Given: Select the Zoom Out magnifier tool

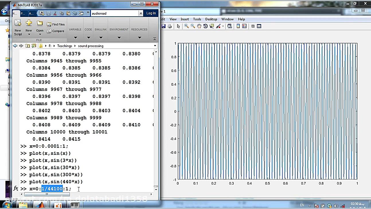Looking at the screenshot, I should (193, 26).
